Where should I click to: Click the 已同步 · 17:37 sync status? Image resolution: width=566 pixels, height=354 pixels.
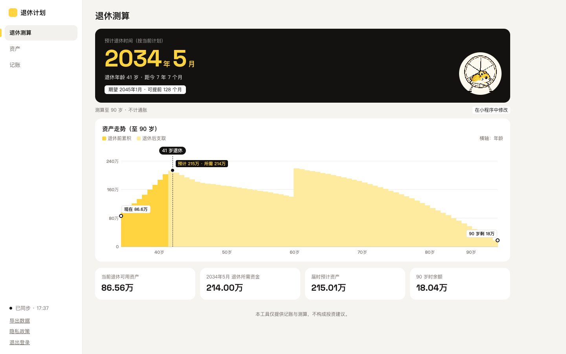29,308
